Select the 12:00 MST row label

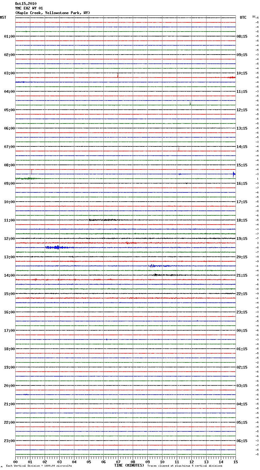[x=9, y=239]
